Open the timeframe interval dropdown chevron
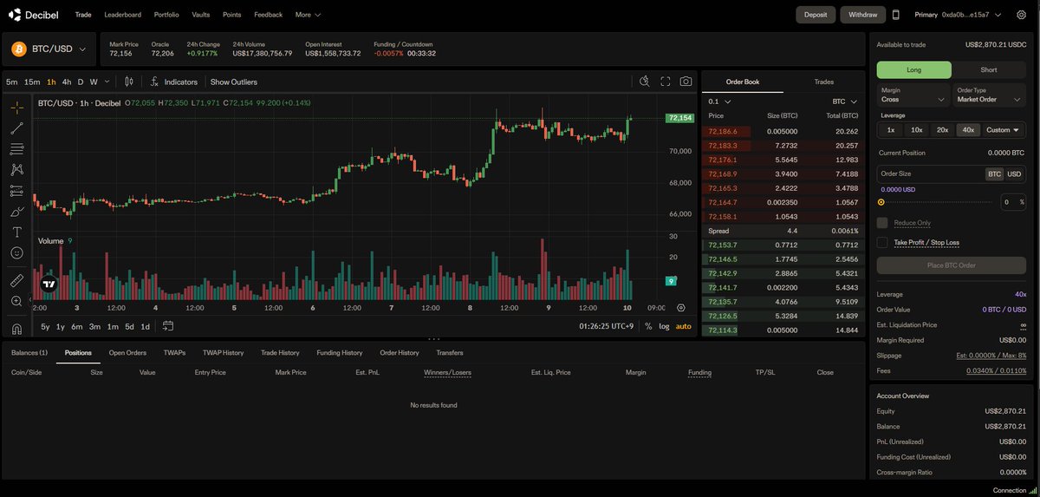 coord(107,82)
